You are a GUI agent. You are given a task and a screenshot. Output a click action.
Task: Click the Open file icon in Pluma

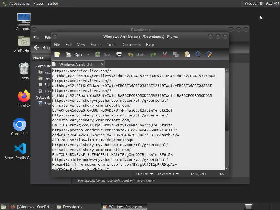point(68,54)
